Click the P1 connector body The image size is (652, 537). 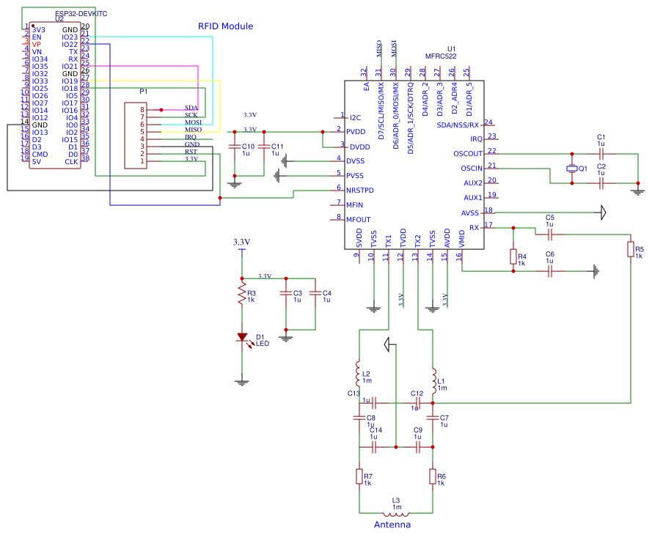point(136,136)
